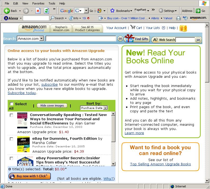Click the gold treasure box icon
The width and height of the screenshot is (210, 189).
[x=183, y=28]
